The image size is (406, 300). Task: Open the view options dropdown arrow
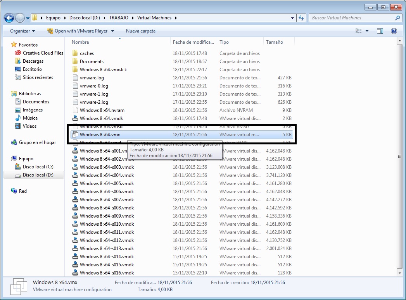[367, 31]
